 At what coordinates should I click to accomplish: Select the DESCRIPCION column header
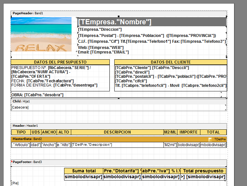click(x=118, y=132)
